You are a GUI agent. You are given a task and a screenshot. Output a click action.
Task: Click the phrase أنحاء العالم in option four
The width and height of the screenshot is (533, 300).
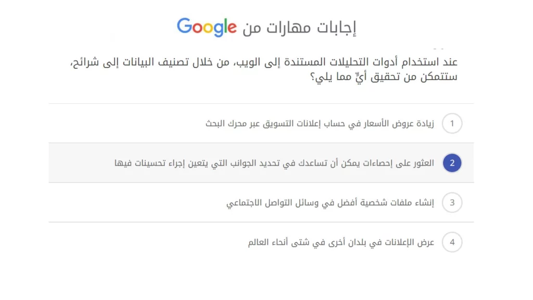click(269, 242)
